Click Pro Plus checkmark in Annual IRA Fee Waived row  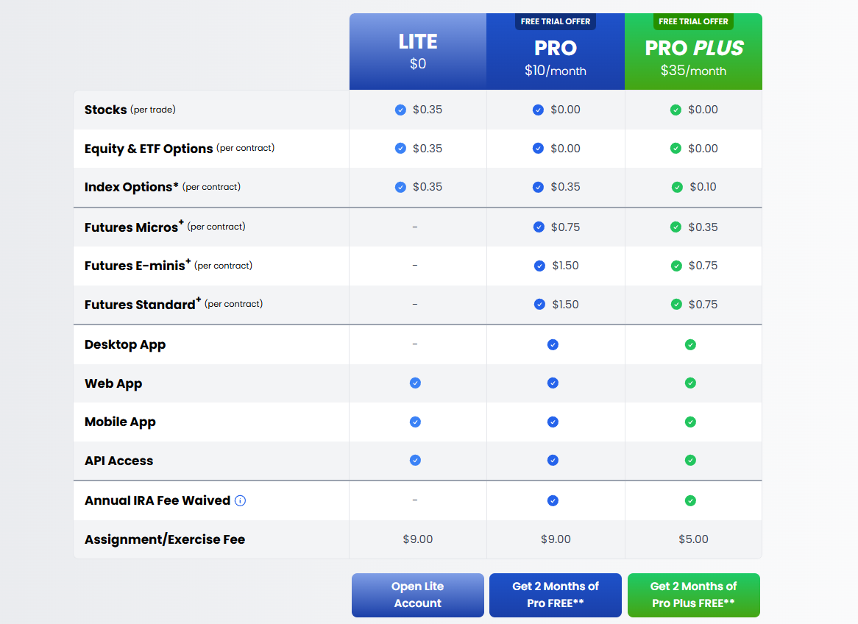(690, 501)
